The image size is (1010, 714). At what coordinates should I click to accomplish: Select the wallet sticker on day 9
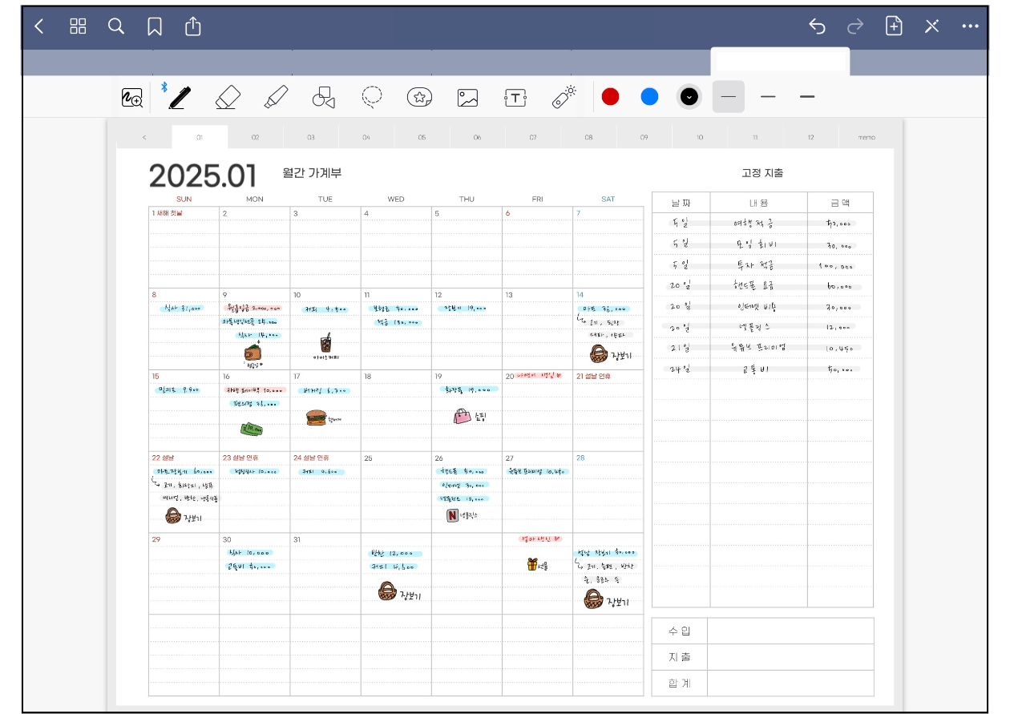255,353
